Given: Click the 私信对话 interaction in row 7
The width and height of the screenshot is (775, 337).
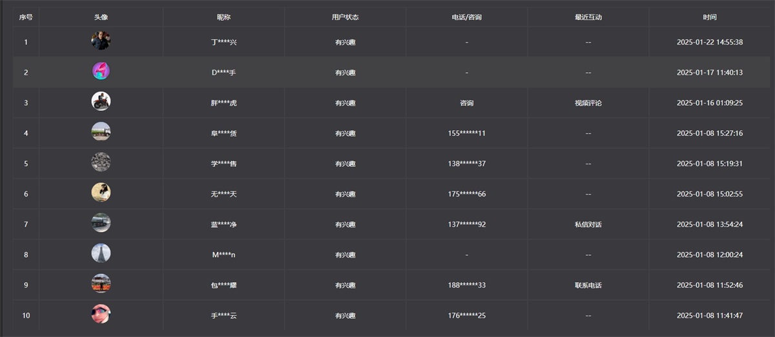Looking at the screenshot, I should click(588, 225).
